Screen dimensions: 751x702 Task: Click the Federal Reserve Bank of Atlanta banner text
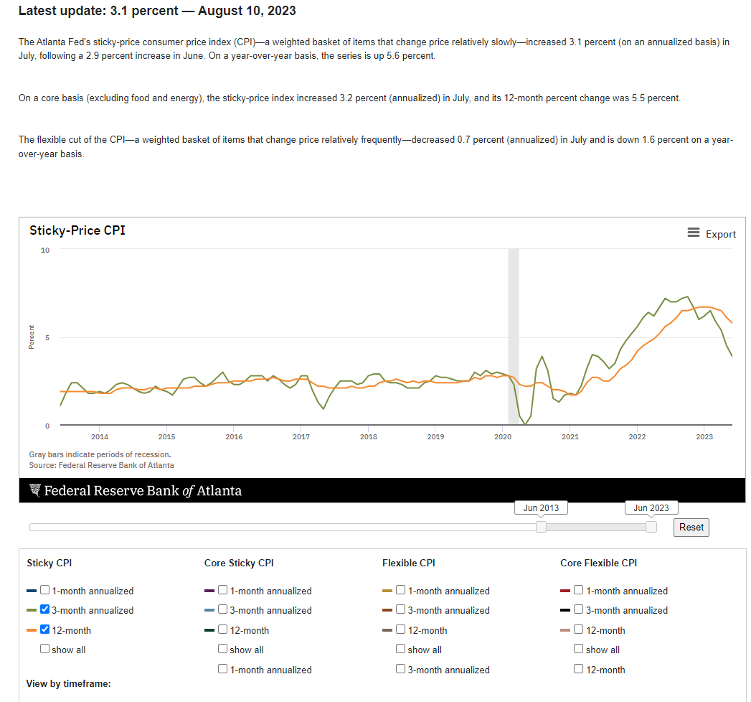click(143, 491)
